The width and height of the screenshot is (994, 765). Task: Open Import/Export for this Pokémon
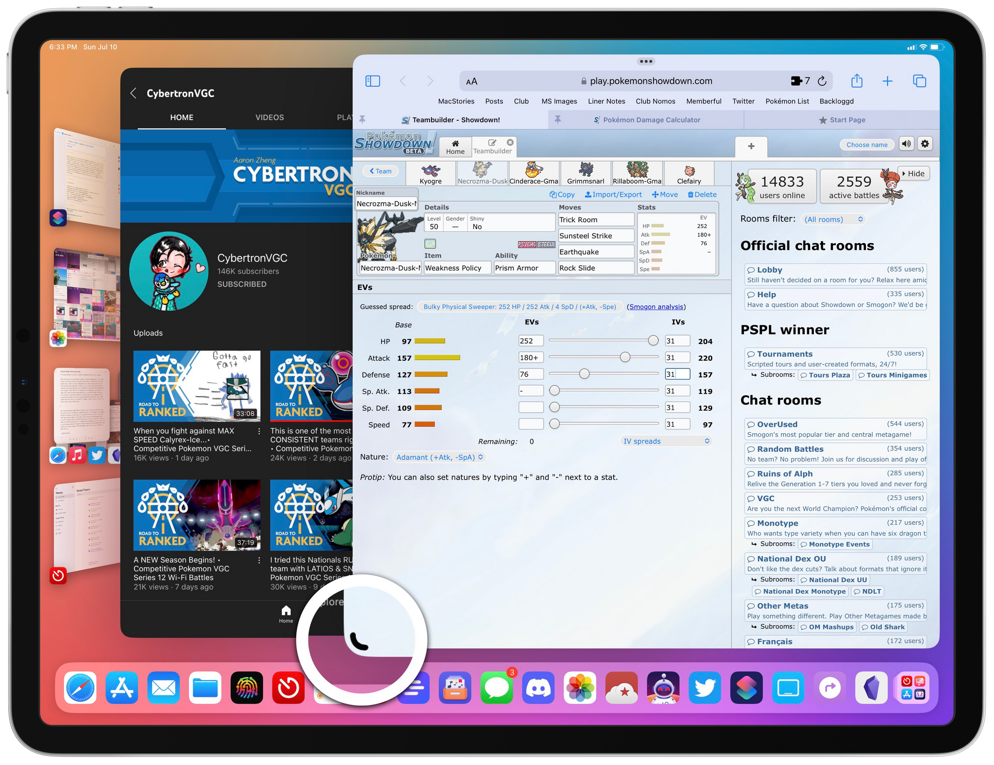(613, 195)
